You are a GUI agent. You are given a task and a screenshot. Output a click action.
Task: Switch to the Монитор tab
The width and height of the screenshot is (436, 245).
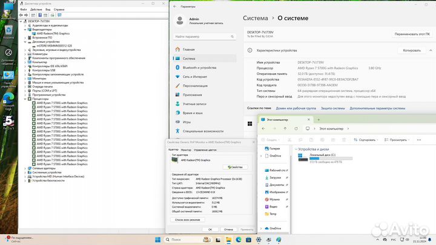pyautogui.click(x=186, y=149)
